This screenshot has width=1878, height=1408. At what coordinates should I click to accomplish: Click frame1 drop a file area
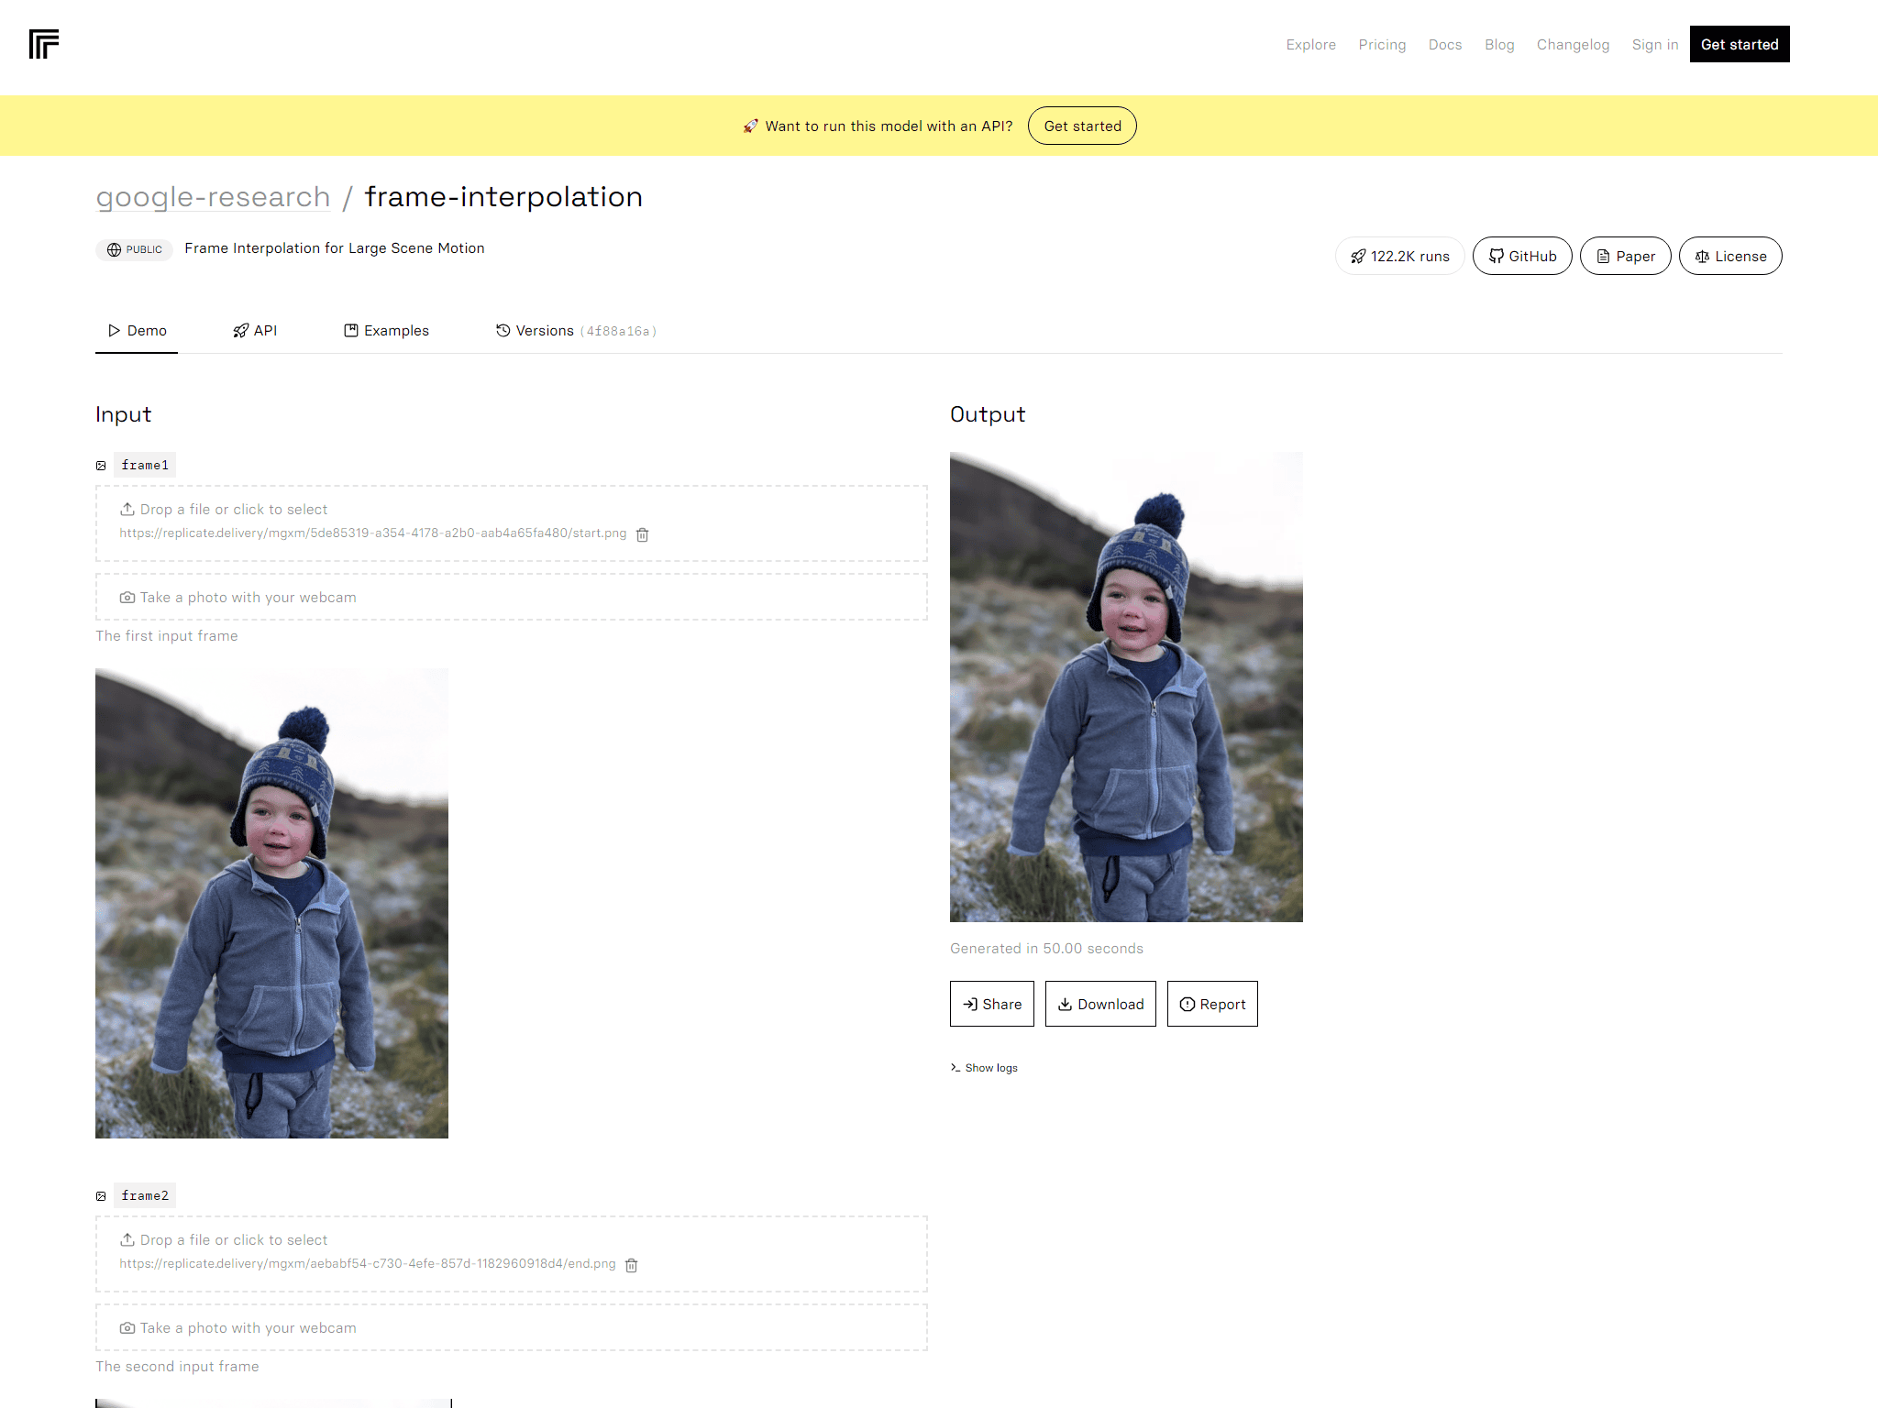coord(511,523)
